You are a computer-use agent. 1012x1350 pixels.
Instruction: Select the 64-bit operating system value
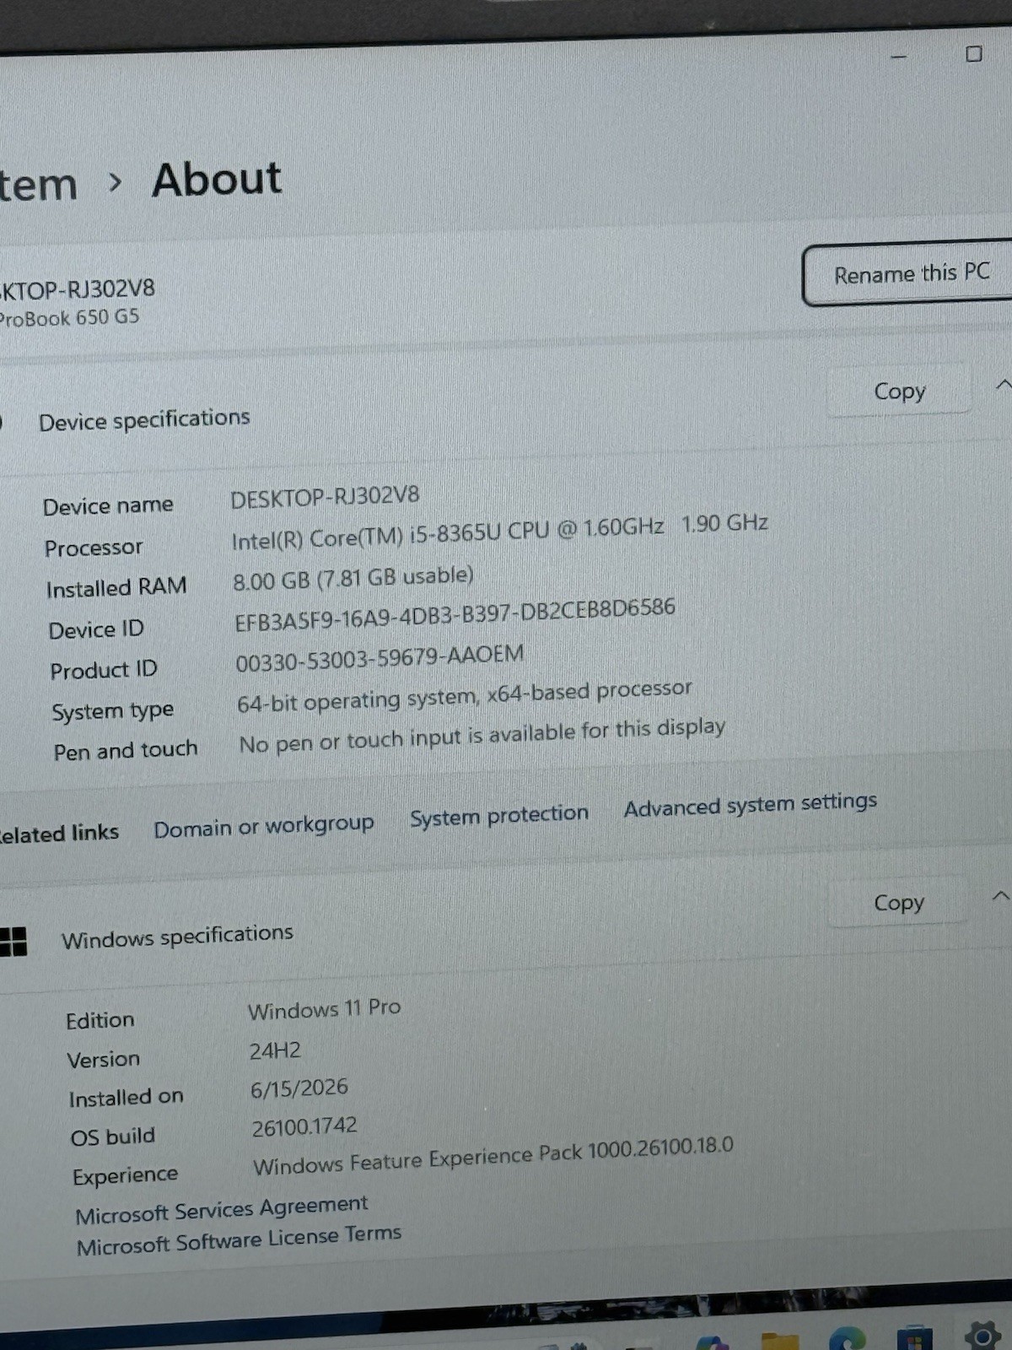click(464, 697)
